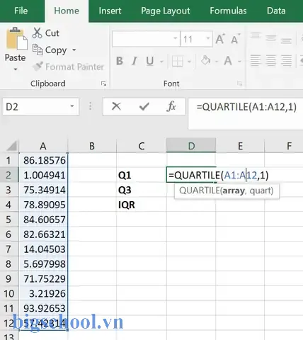Click the Copy icon
This screenshot has width=303, height=340.
point(38,50)
